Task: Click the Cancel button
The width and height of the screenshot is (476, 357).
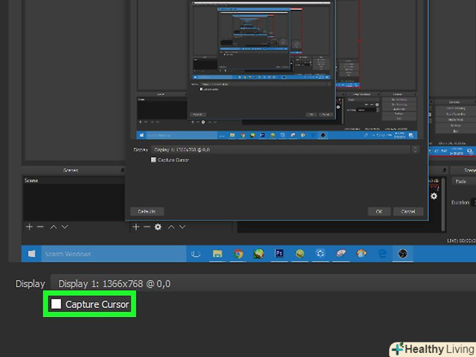Action: (x=408, y=211)
